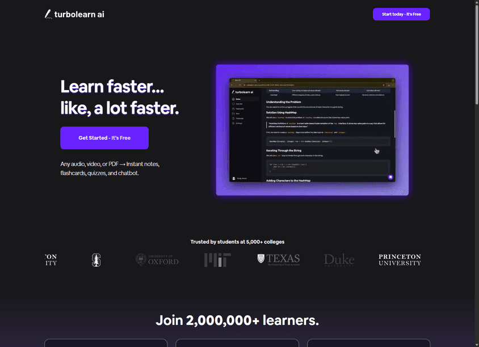Click the Stanford tree logo
This screenshot has height=347, width=479.
(96, 260)
